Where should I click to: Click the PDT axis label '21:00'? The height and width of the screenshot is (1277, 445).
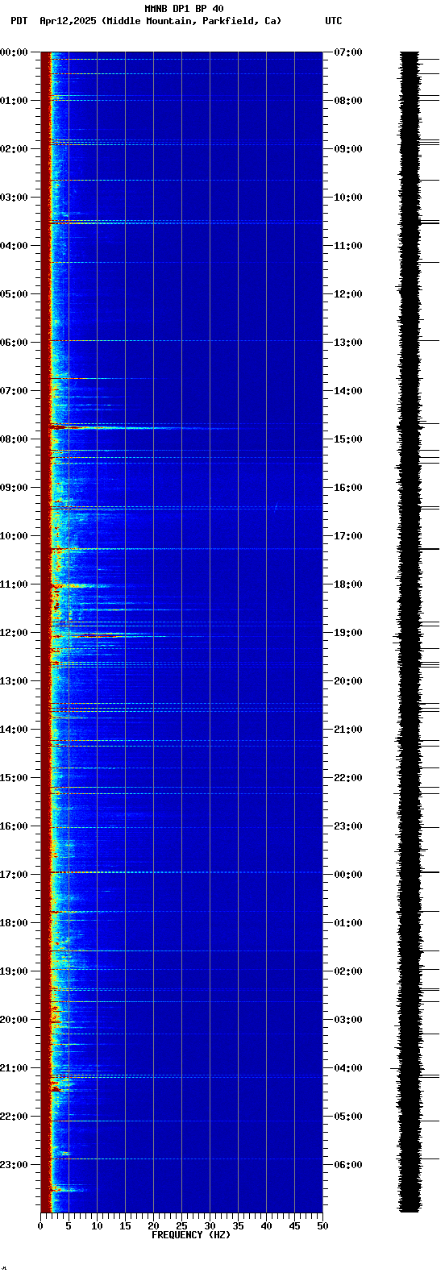(14, 1068)
